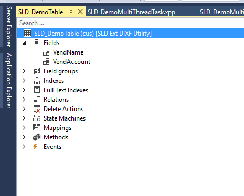Select the 'Methods' label
244x196 pixels.
tap(56, 137)
